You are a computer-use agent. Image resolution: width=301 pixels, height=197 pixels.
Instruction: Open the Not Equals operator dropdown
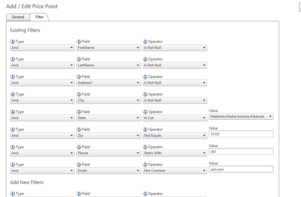pos(175,135)
